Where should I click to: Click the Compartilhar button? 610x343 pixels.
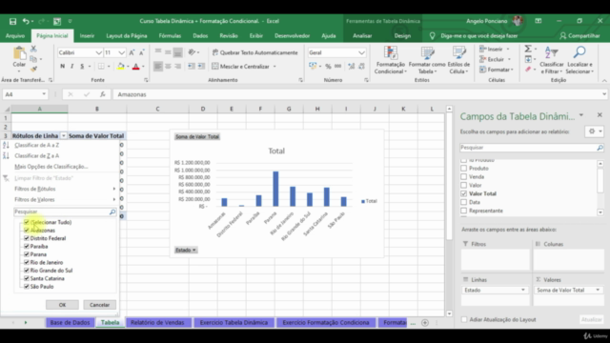pyautogui.click(x=579, y=36)
